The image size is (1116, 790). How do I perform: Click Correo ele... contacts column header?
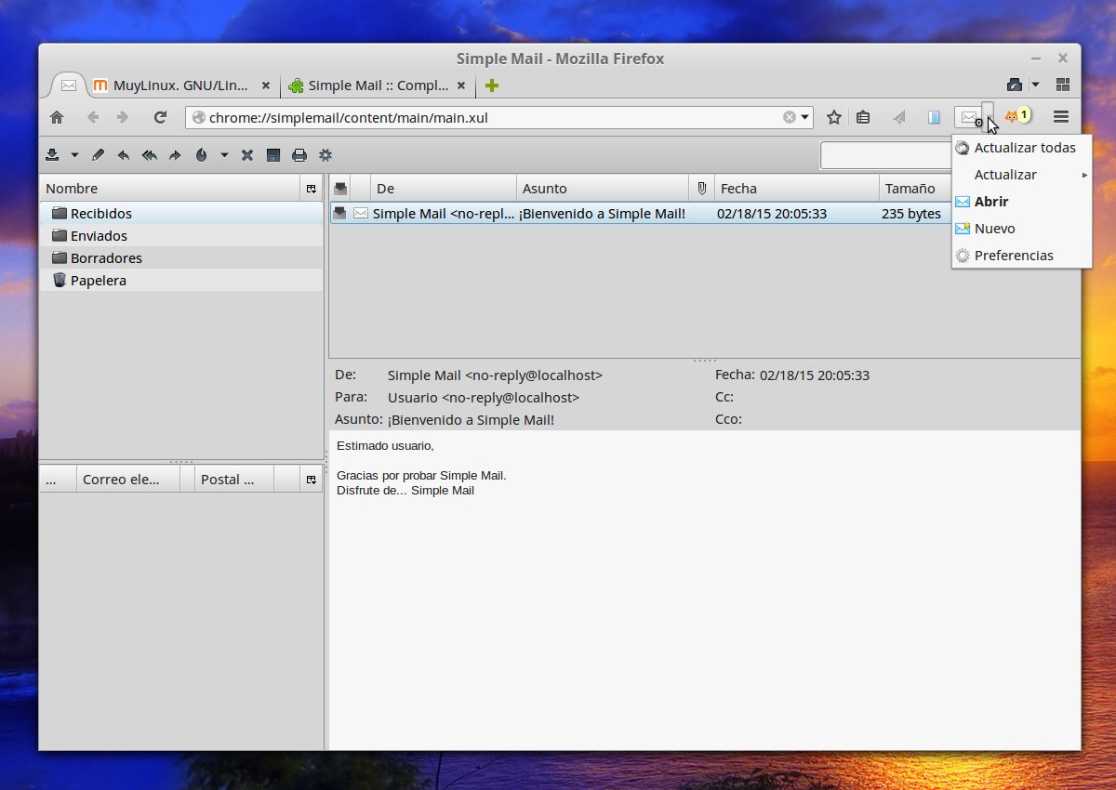pos(127,480)
